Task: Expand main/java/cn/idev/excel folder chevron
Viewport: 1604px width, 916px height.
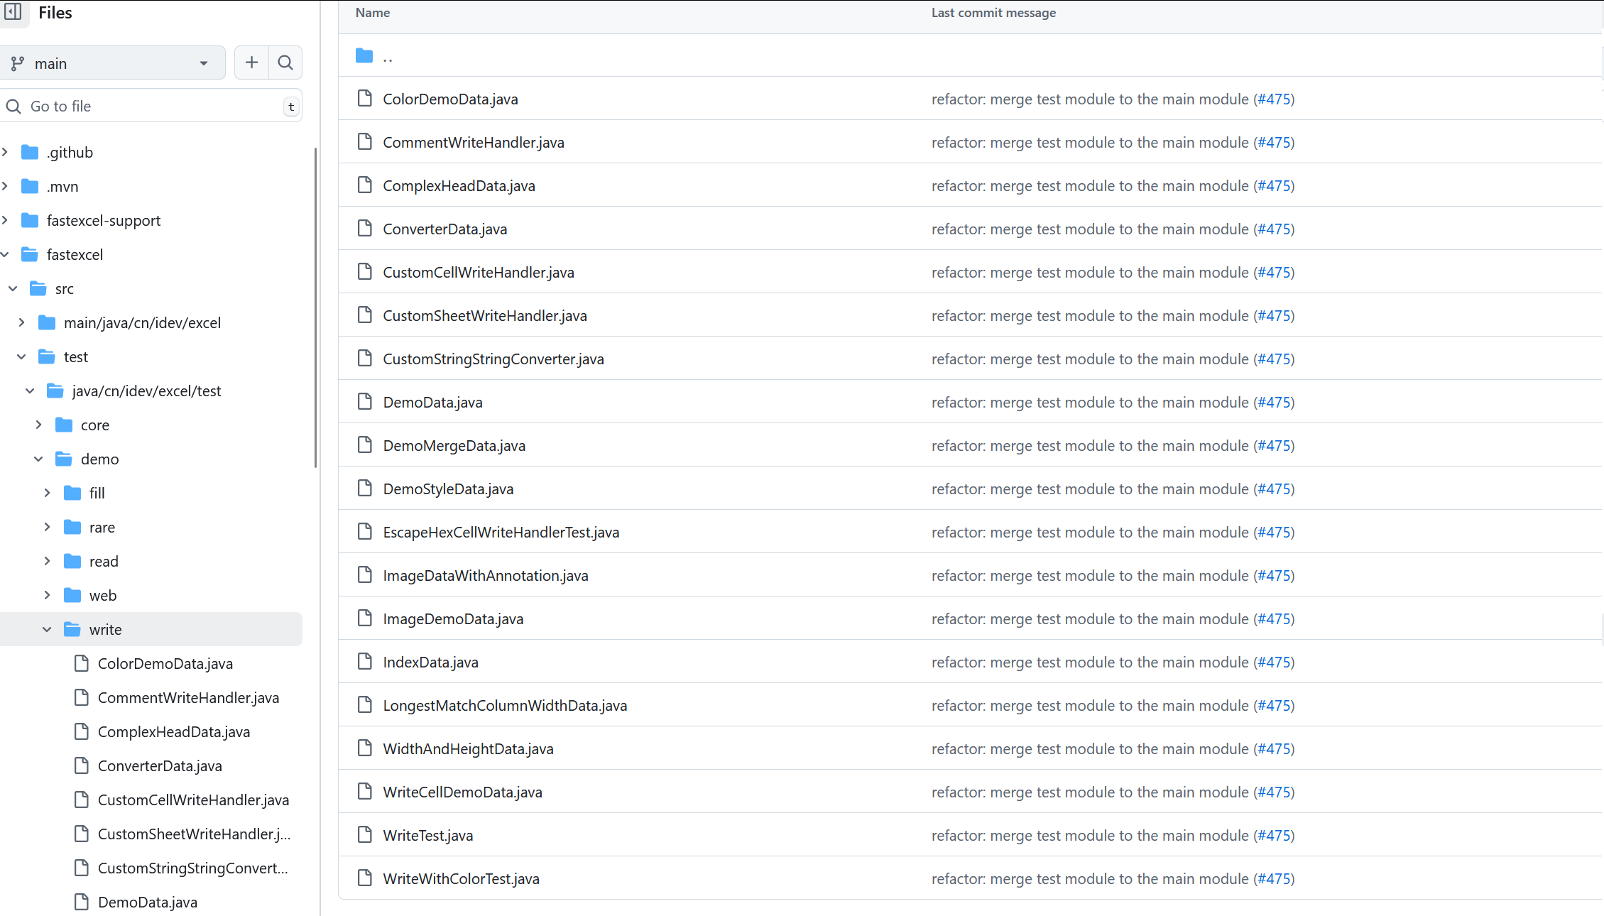Action: (x=21, y=322)
